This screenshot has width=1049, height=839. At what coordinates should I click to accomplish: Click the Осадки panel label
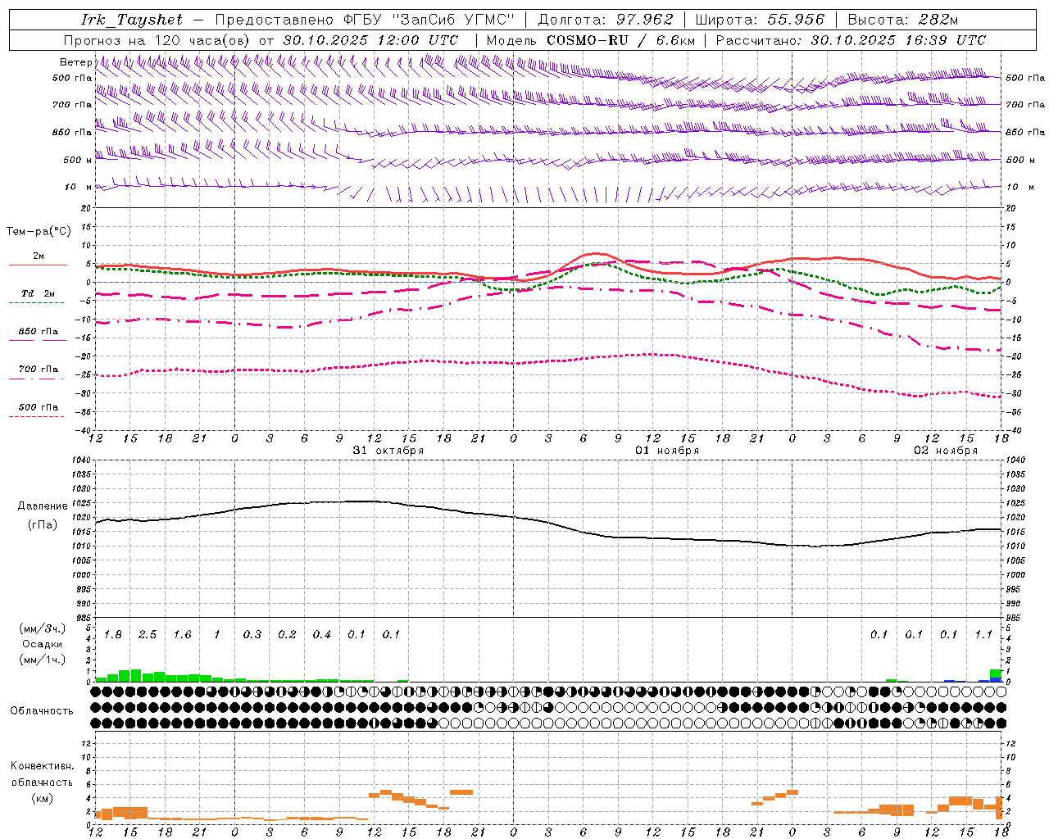pos(43,644)
